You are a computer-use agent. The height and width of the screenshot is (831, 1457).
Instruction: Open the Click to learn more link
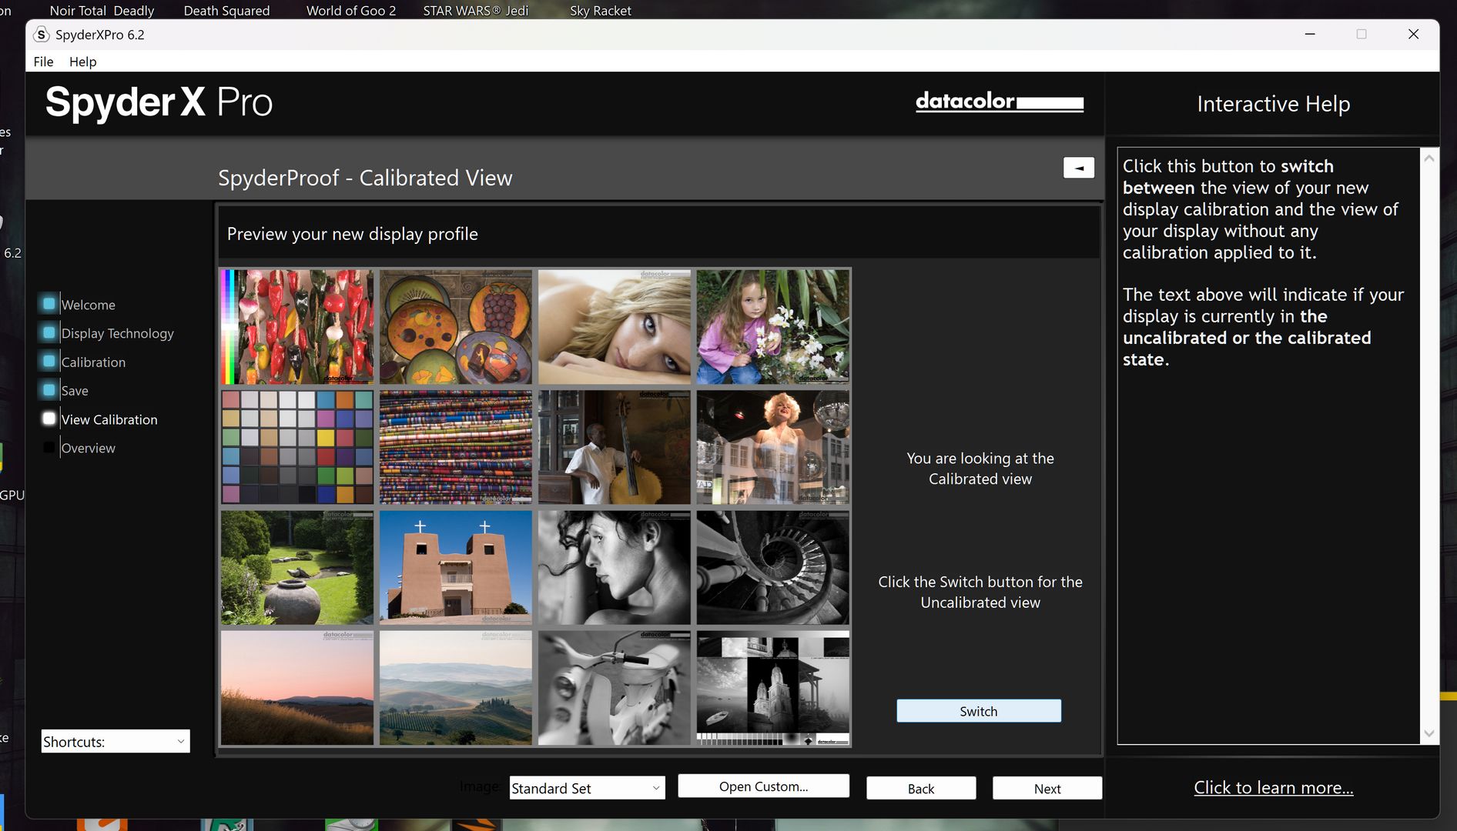click(x=1273, y=787)
